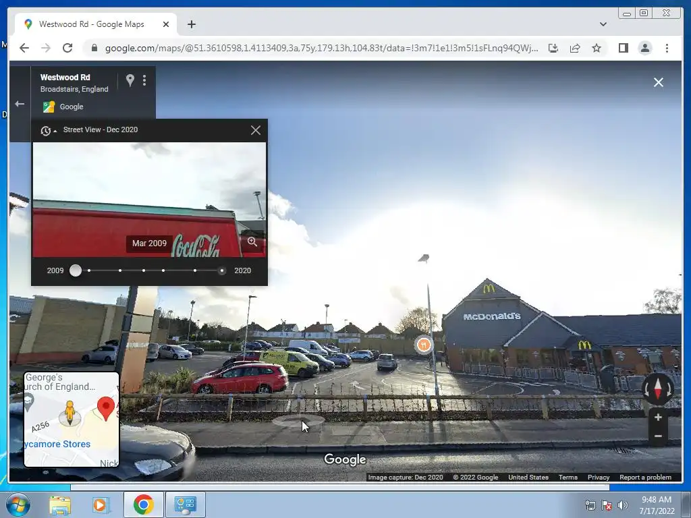Image resolution: width=691 pixels, height=518 pixels.
Task: Go back with the browser back arrow
Action: (x=24, y=48)
